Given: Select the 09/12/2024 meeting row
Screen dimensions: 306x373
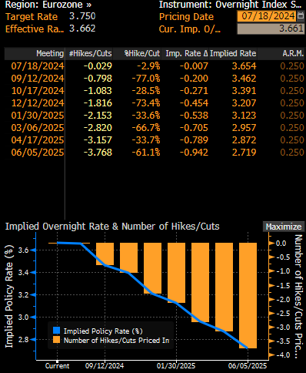Looking at the screenshot, I should [155, 79].
